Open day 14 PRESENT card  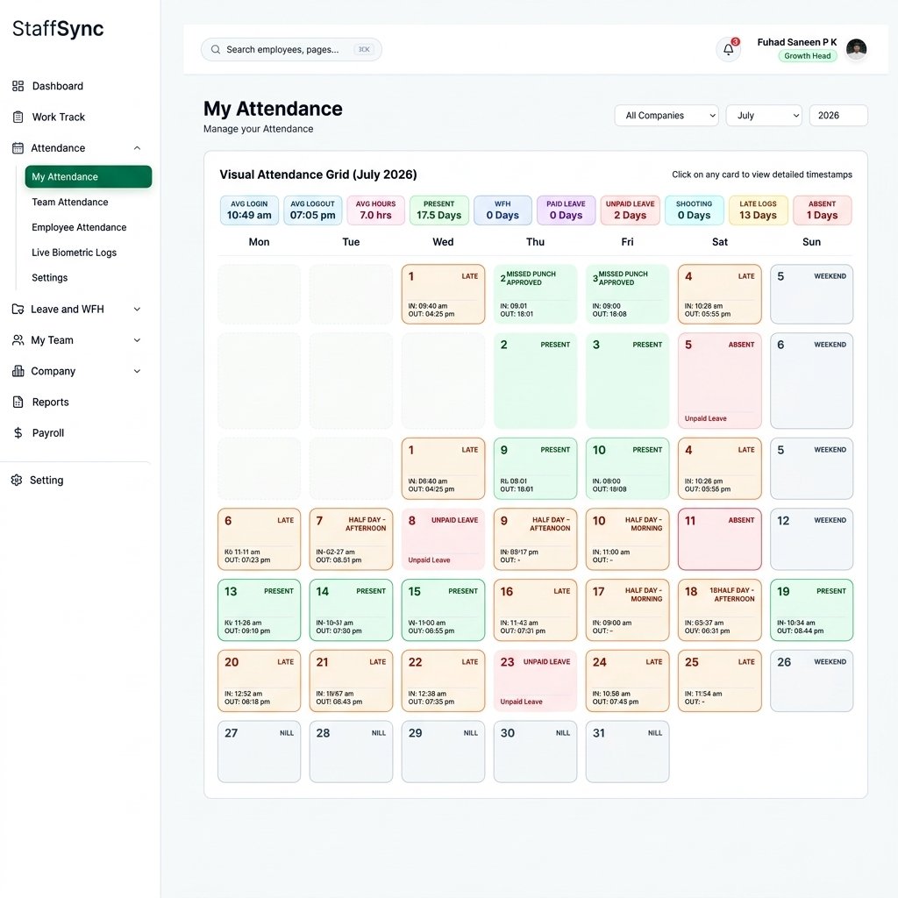coord(351,610)
